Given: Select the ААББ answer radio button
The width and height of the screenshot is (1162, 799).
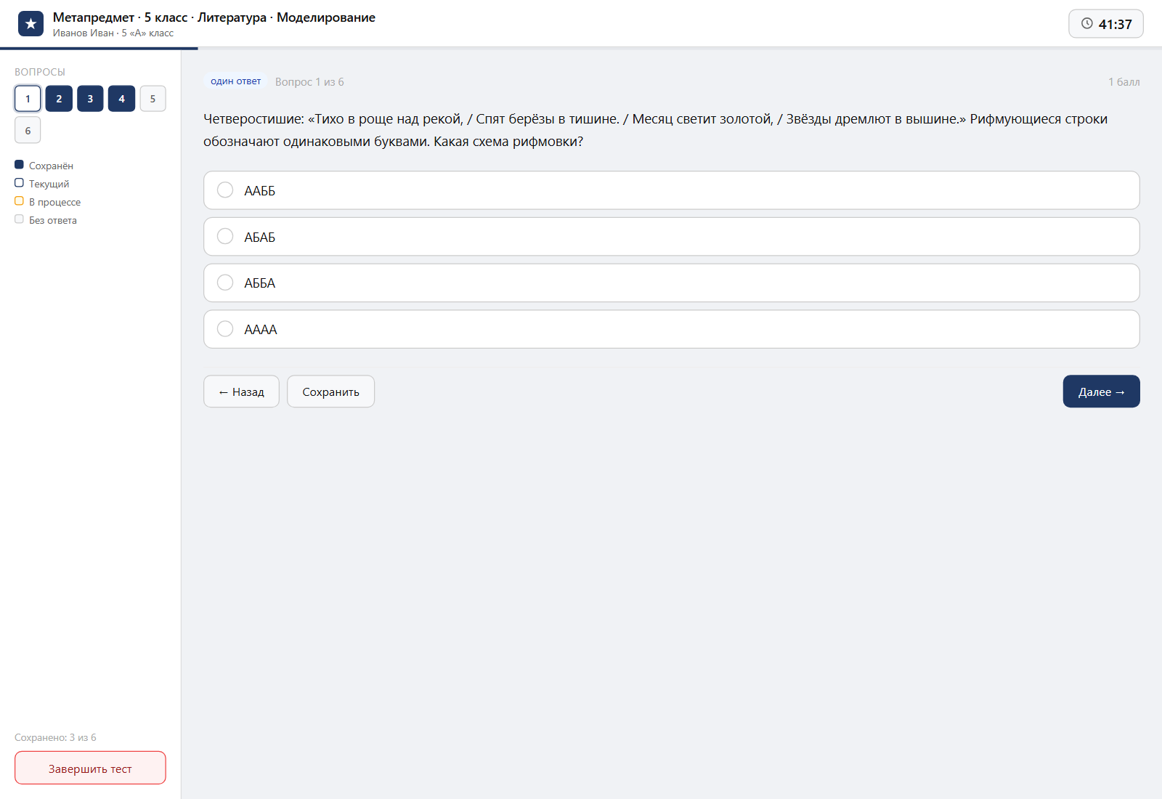Looking at the screenshot, I should pyautogui.click(x=225, y=190).
